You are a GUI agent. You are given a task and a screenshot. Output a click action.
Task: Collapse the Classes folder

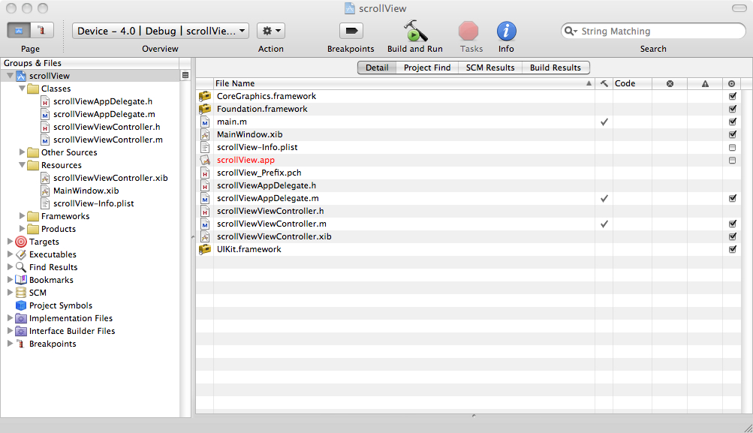tap(22, 89)
